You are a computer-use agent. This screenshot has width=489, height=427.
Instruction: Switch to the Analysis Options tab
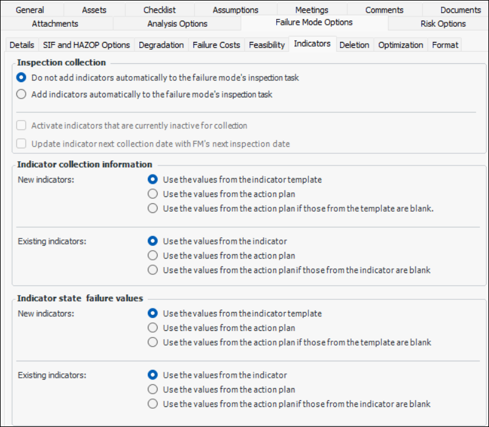[177, 24]
